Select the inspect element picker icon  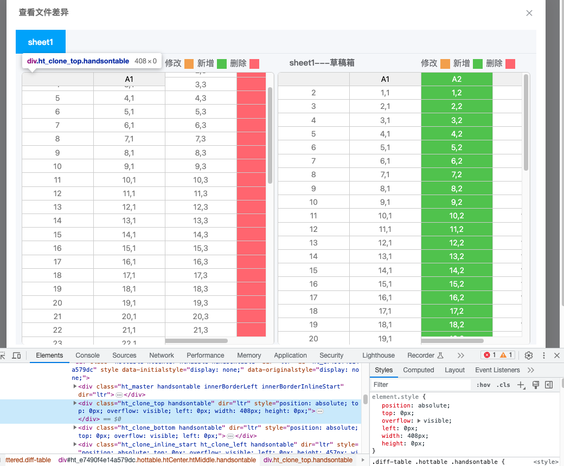pos(4,355)
